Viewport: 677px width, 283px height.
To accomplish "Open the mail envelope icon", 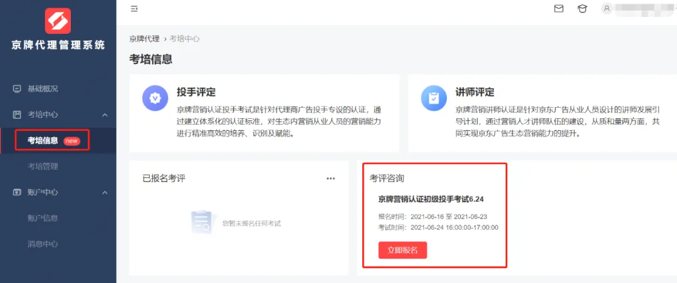I will point(559,9).
